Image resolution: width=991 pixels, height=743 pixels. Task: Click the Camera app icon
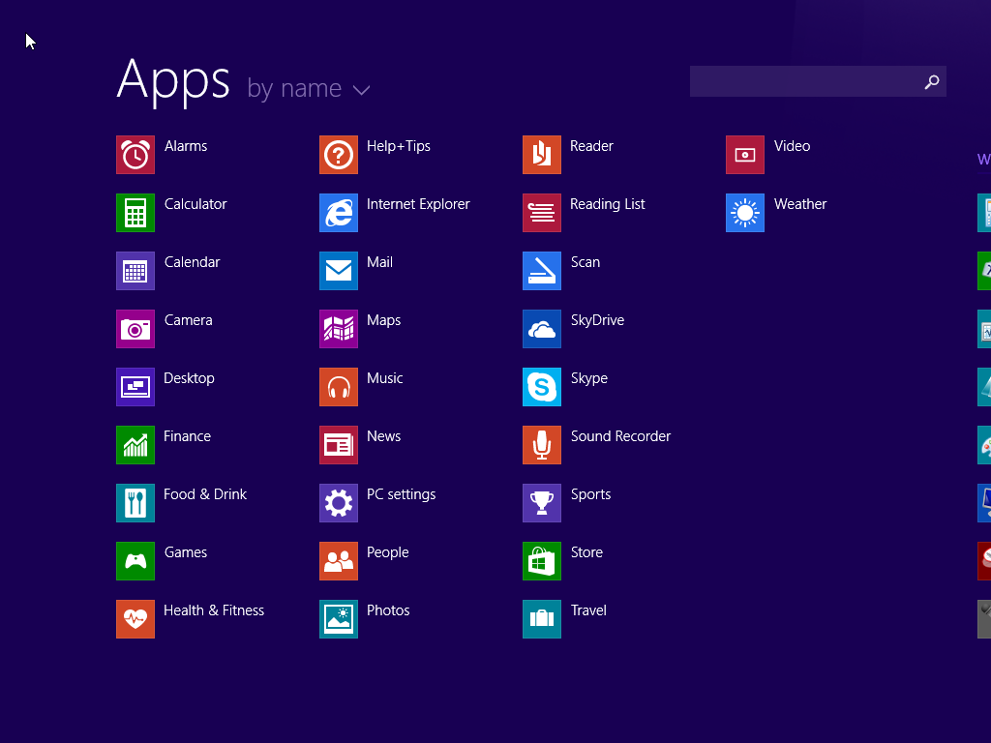pos(135,329)
